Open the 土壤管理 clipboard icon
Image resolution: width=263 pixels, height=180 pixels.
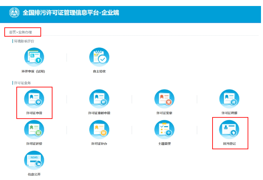coord(164,130)
